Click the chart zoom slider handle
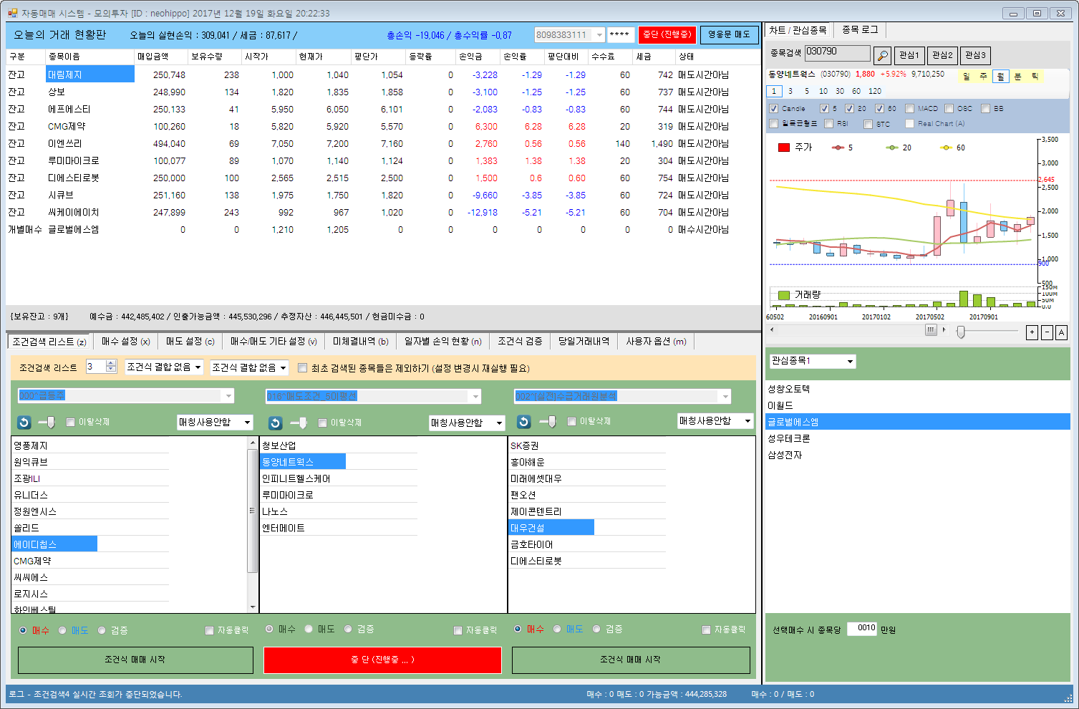Viewport: 1079px width, 709px height. (x=960, y=332)
